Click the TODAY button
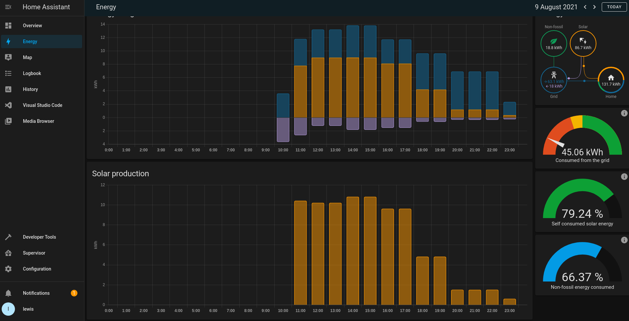 click(614, 7)
